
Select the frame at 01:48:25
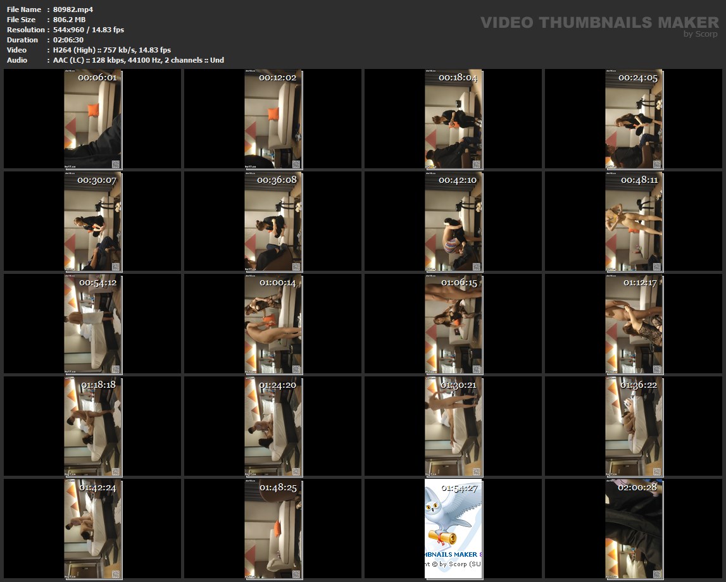coord(273,529)
